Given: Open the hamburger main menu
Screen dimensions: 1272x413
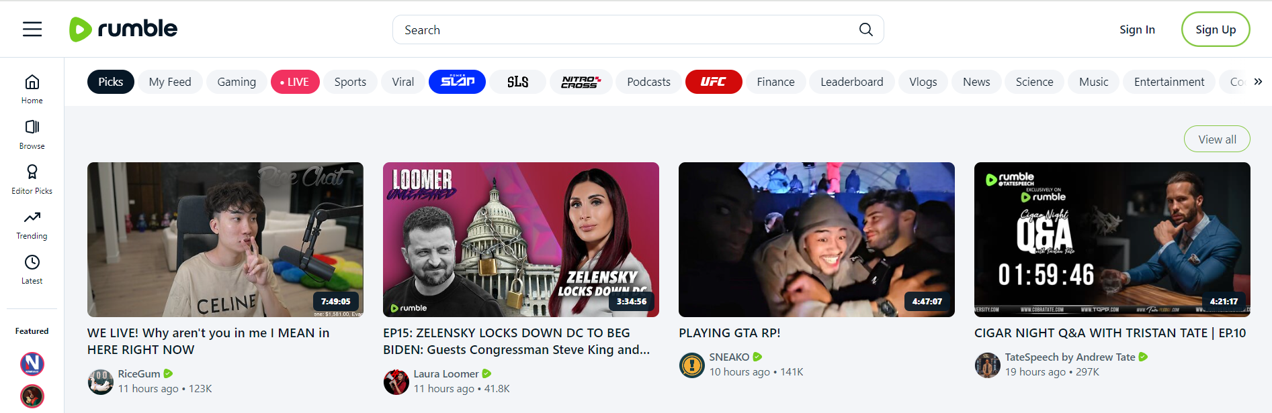Looking at the screenshot, I should (32, 29).
